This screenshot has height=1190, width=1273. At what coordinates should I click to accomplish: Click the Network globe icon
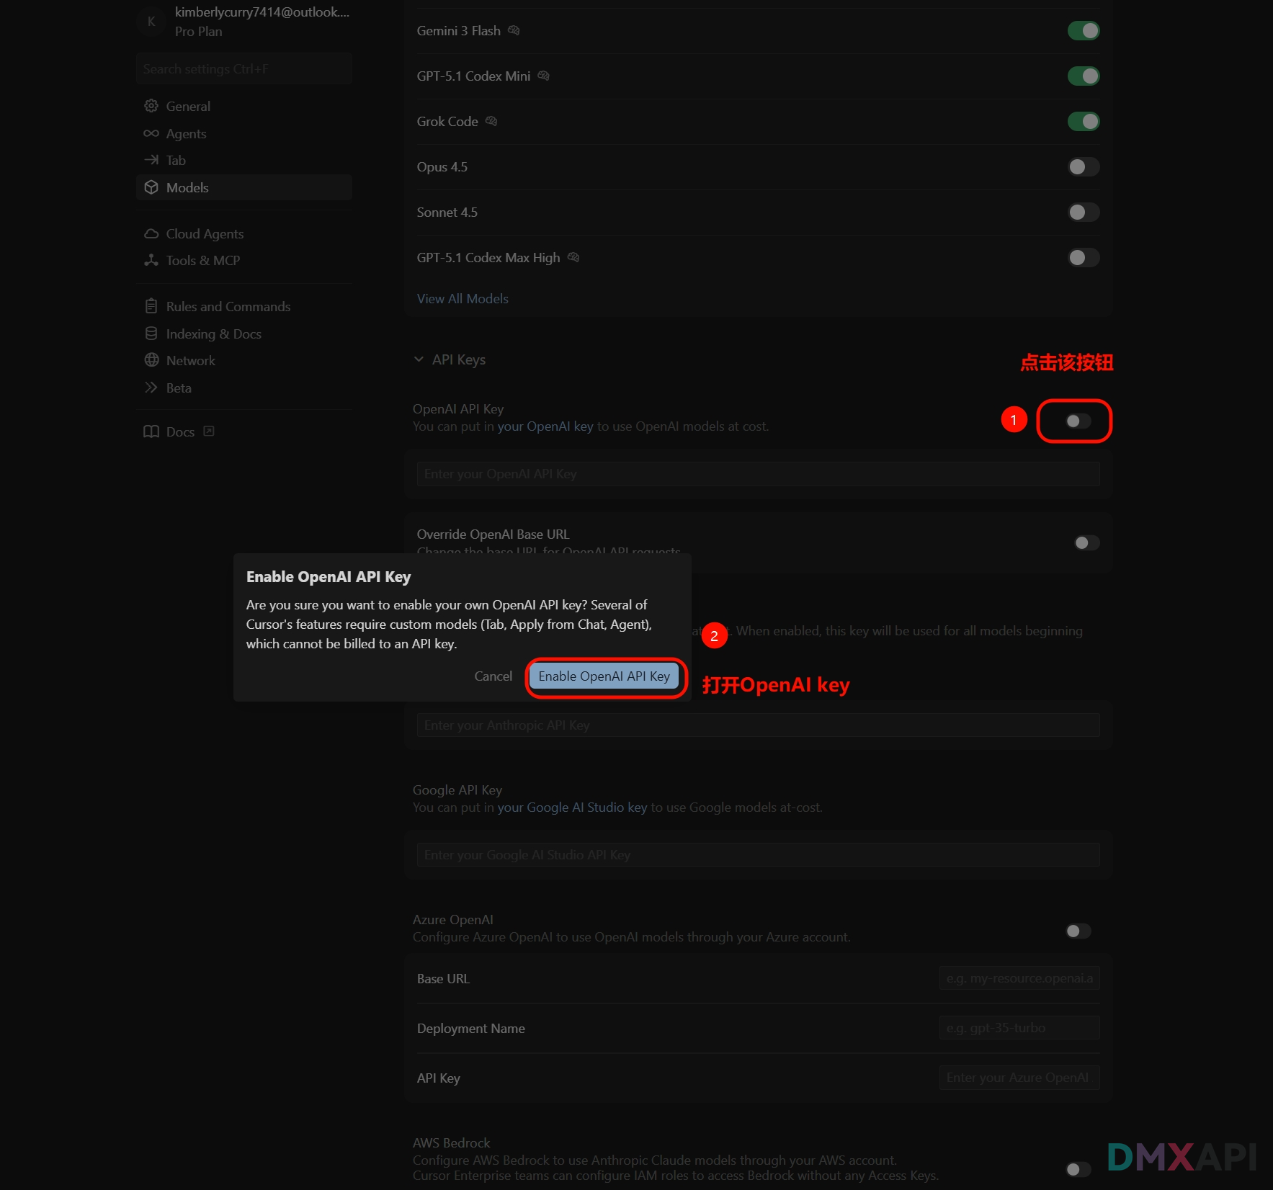(x=151, y=360)
